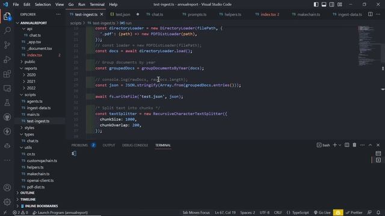Screen dimensions: 385x216
Task: Switch to the DEBUG CONSOLE tab
Action: [x=135, y=145]
